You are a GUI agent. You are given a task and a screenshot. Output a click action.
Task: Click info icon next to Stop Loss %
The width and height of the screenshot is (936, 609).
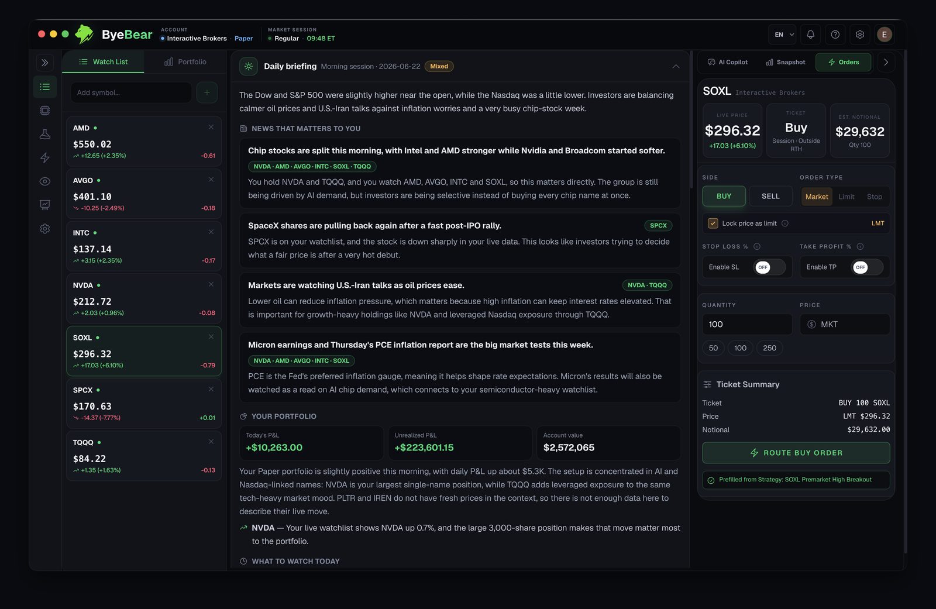(x=757, y=246)
